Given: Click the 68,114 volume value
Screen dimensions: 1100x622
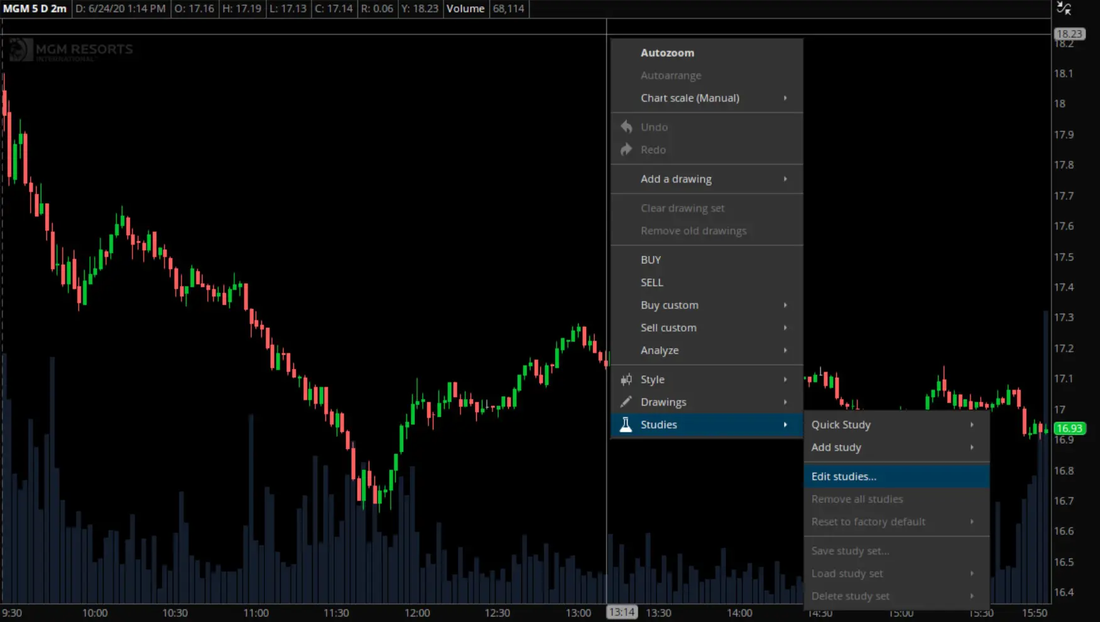Looking at the screenshot, I should (508, 9).
